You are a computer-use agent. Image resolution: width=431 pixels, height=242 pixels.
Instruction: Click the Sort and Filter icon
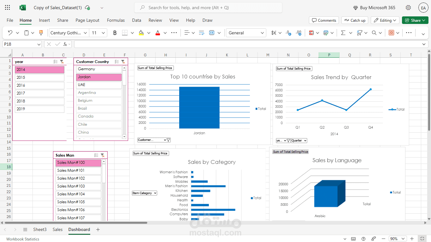tap(359, 33)
